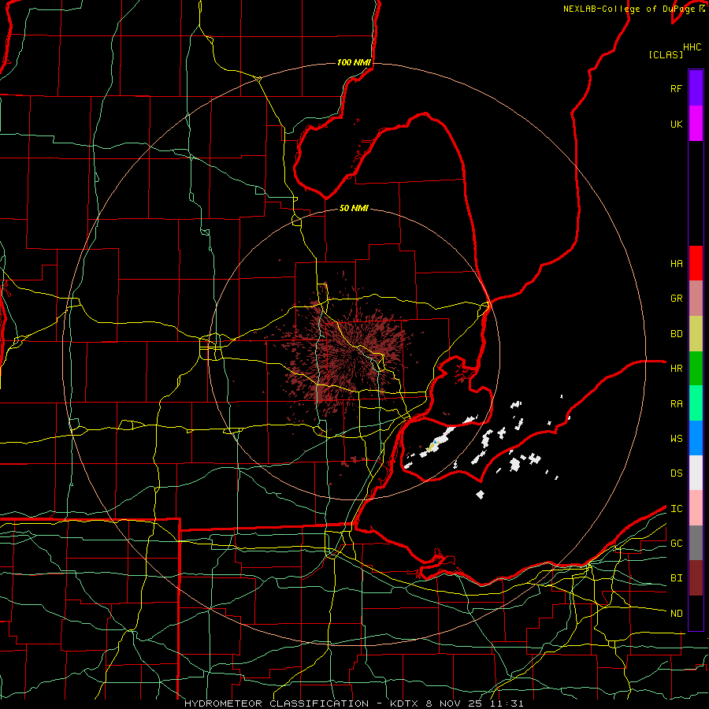709x709 pixels.
Task: Click the RF legend label
Action: click(676, 88)
